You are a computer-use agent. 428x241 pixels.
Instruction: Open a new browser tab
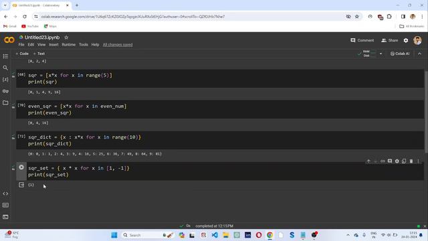77,5
